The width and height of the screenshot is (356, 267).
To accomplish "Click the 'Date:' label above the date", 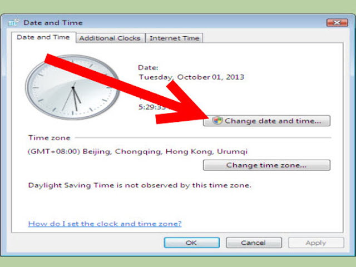I will click(x=148, y=67).
